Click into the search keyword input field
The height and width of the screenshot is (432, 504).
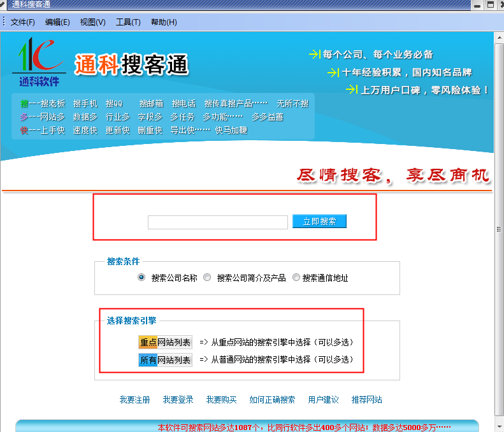(x=218, y=222)
